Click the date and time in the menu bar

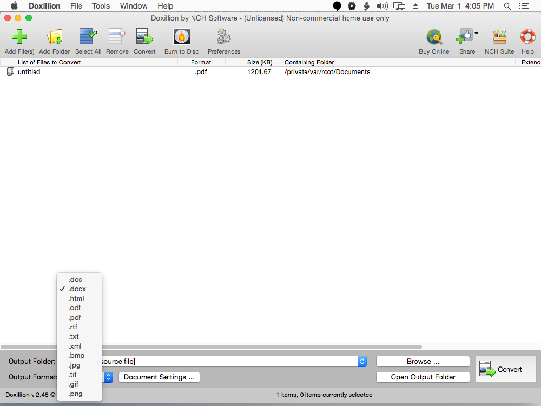pyautogui.click(x=460, y=6)
